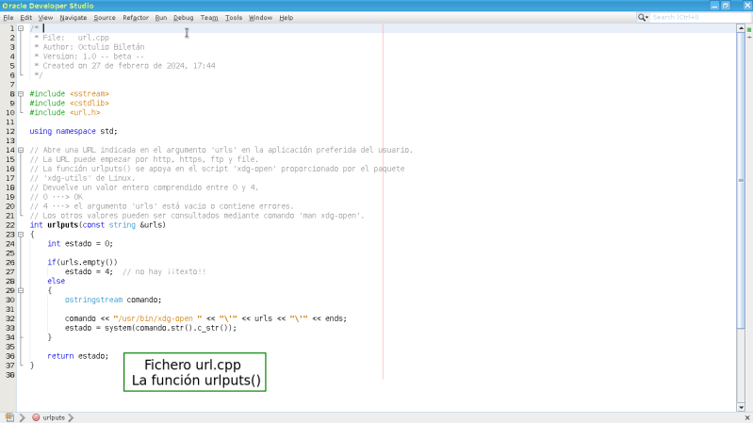Collapse the #include block fold at line 8
The image size is (753, 423).
[21, 93]
